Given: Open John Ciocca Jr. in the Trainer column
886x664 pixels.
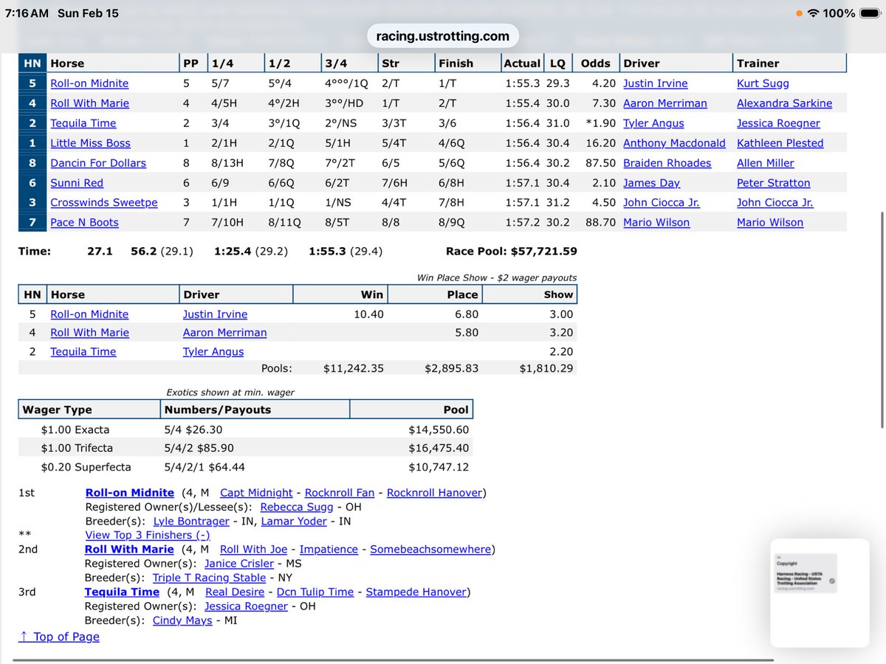Looking at the screenshot, I should tap(775, 202).
